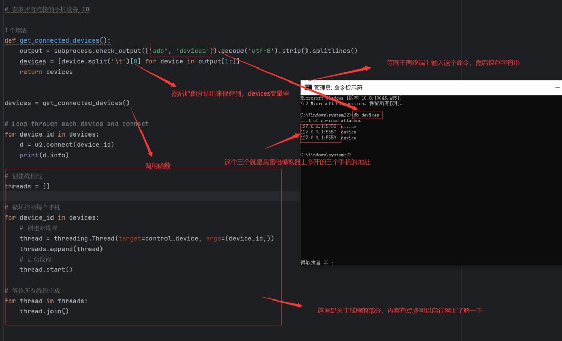Click the 微软拼音 半 IME status
Image resolution: width=562 pixels, height=341 pixels.
317,262
